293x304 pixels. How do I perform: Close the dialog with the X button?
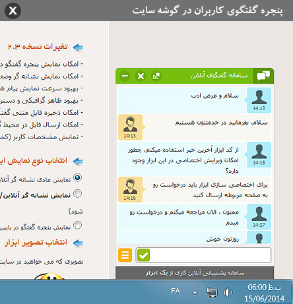tap(13, 11)
